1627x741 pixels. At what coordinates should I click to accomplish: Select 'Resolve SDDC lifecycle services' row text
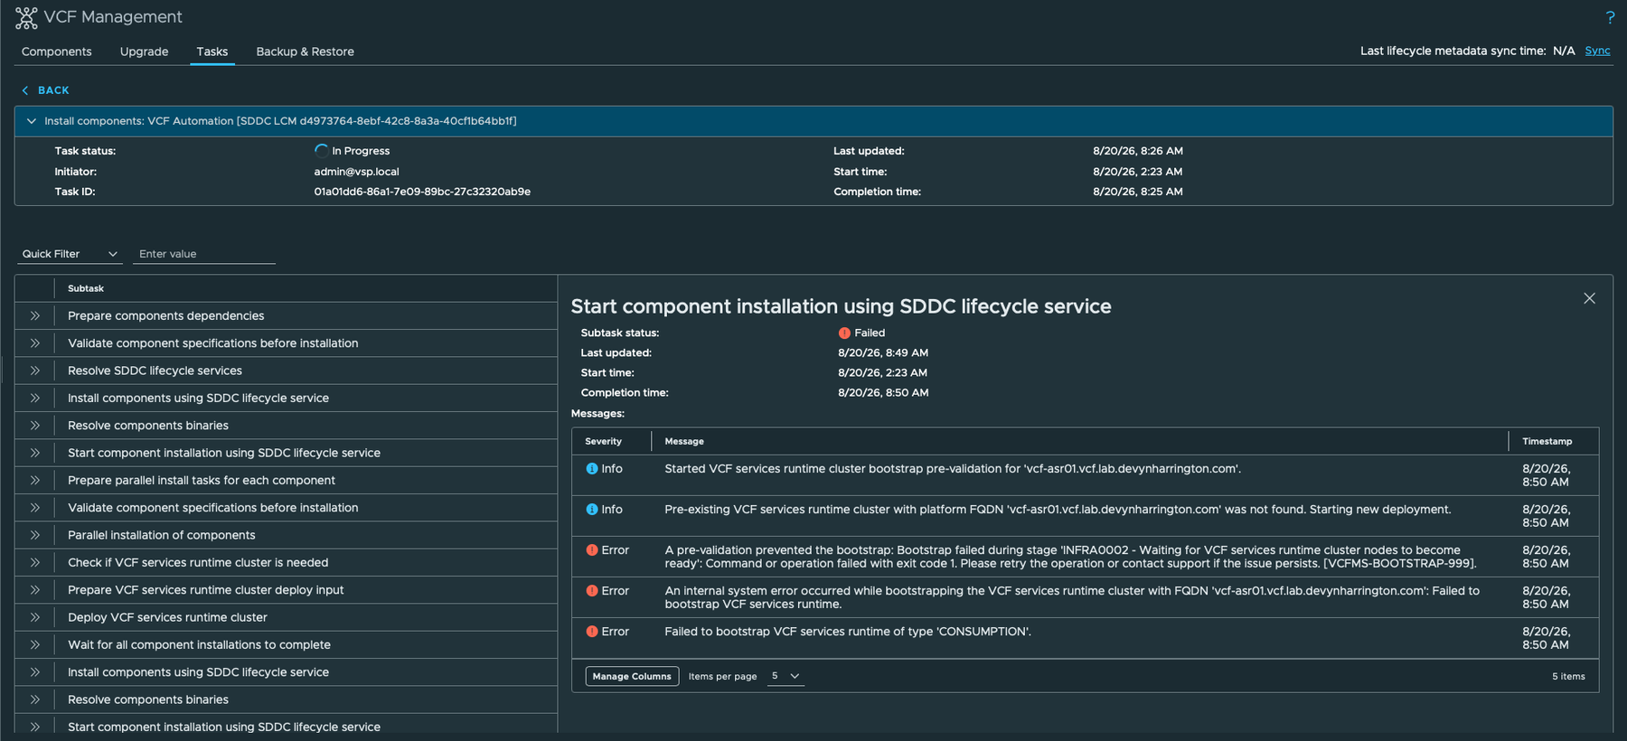[x=155, y=370]
